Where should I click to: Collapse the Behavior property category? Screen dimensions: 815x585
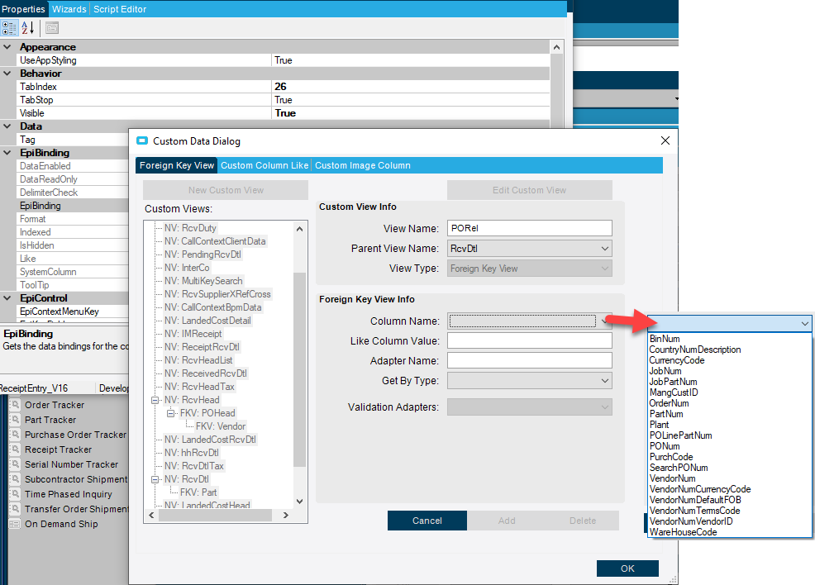pyautogui.click(x=7, y=74)
